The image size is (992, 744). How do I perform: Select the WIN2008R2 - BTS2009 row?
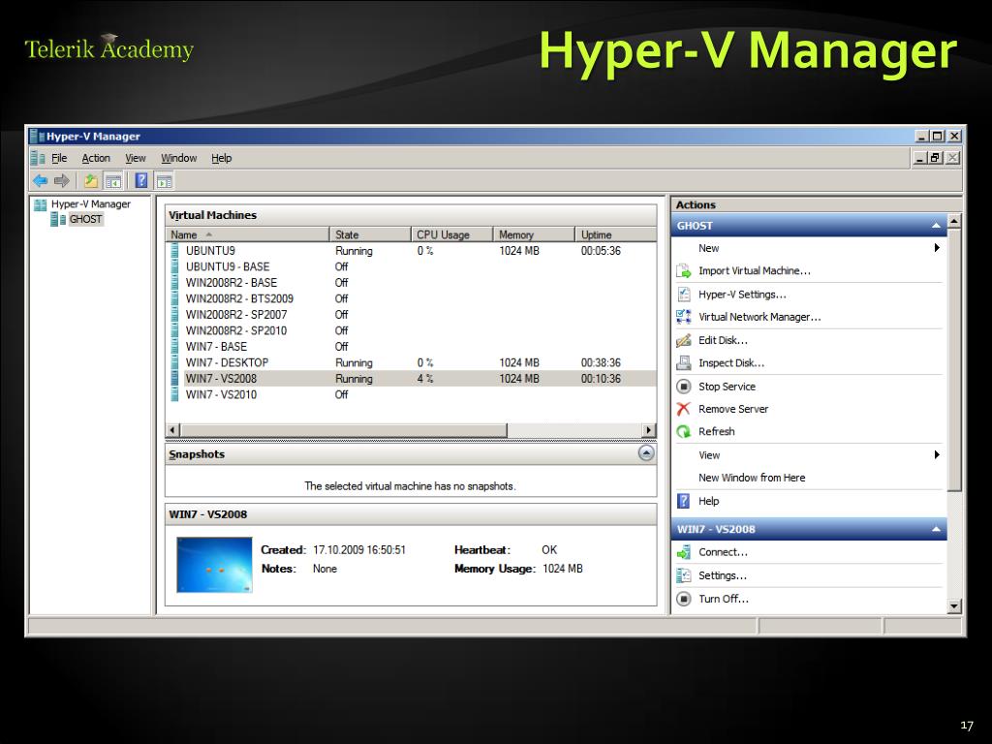click(411, 298)
